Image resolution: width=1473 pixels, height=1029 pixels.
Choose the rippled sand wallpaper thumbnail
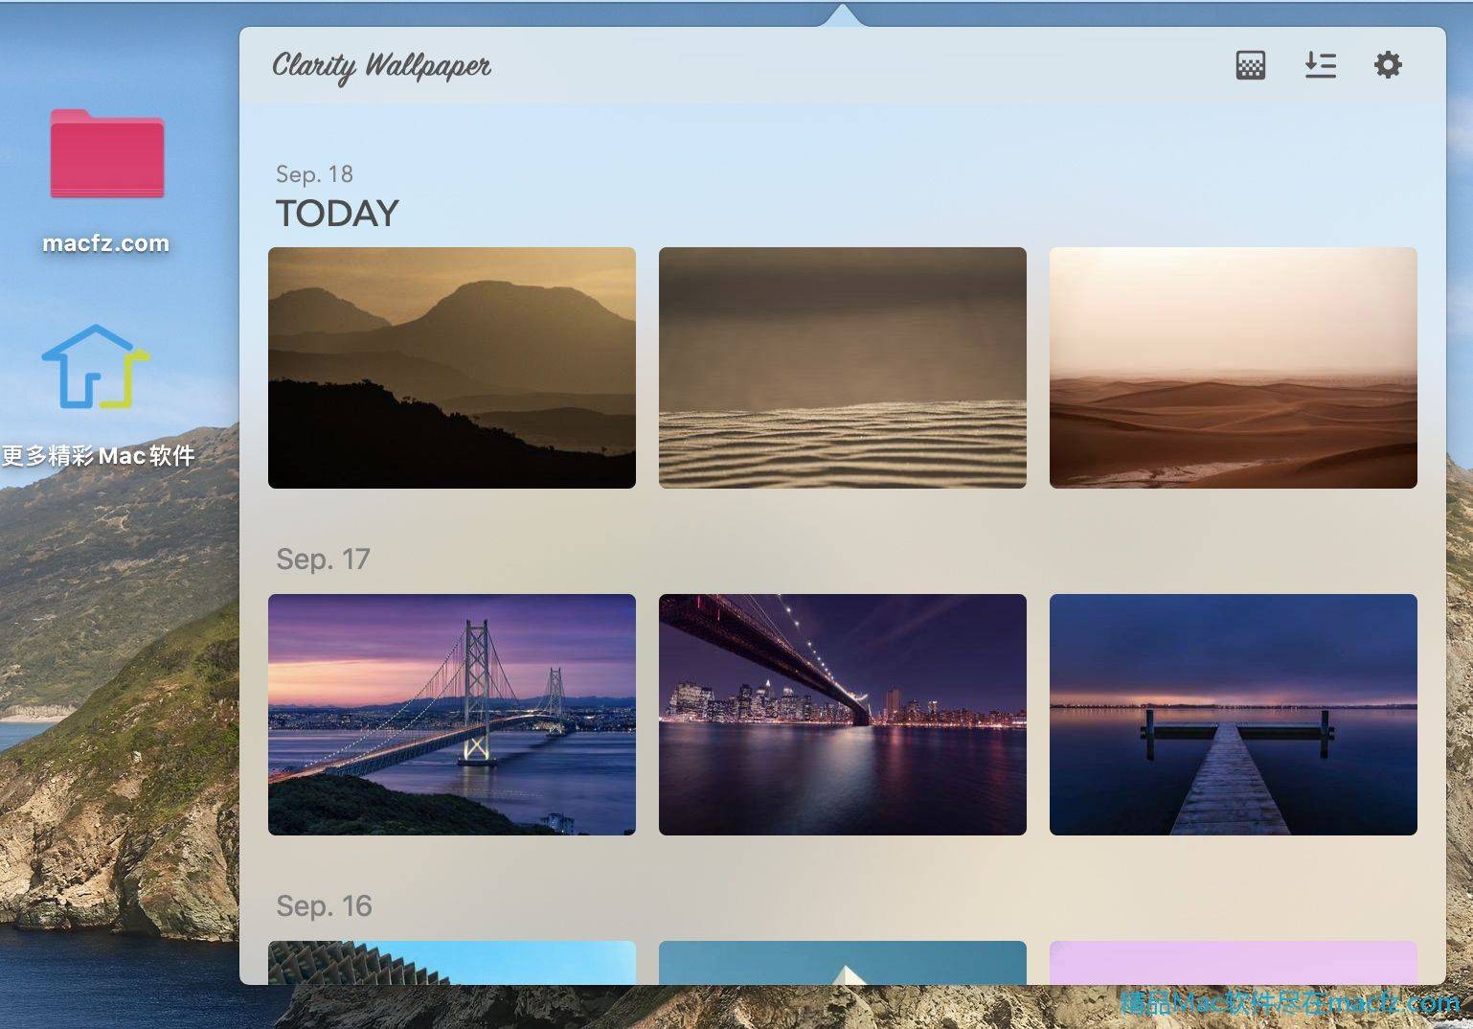[842, 368]
